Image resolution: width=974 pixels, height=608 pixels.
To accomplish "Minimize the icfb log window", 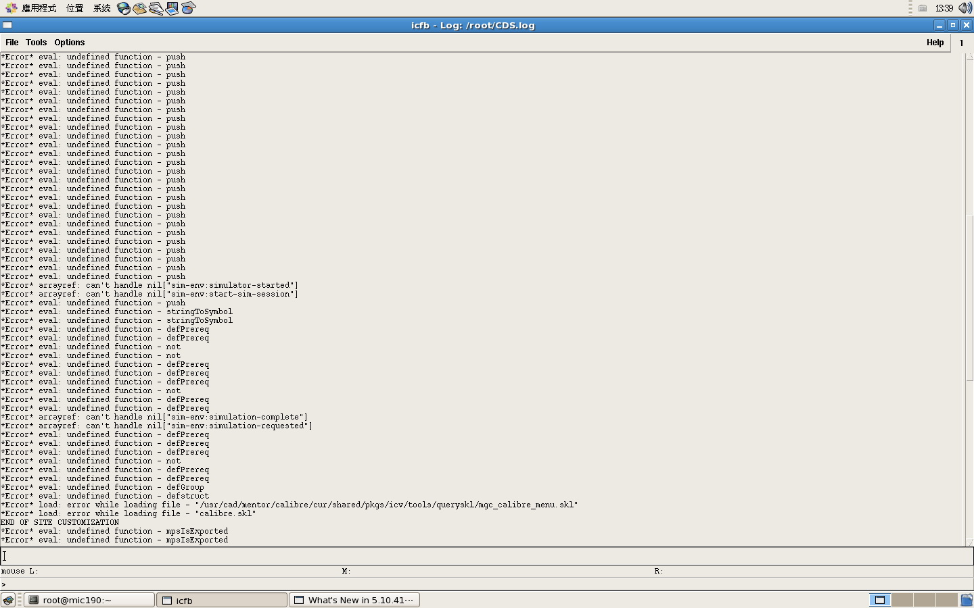I will pos(940,25).
